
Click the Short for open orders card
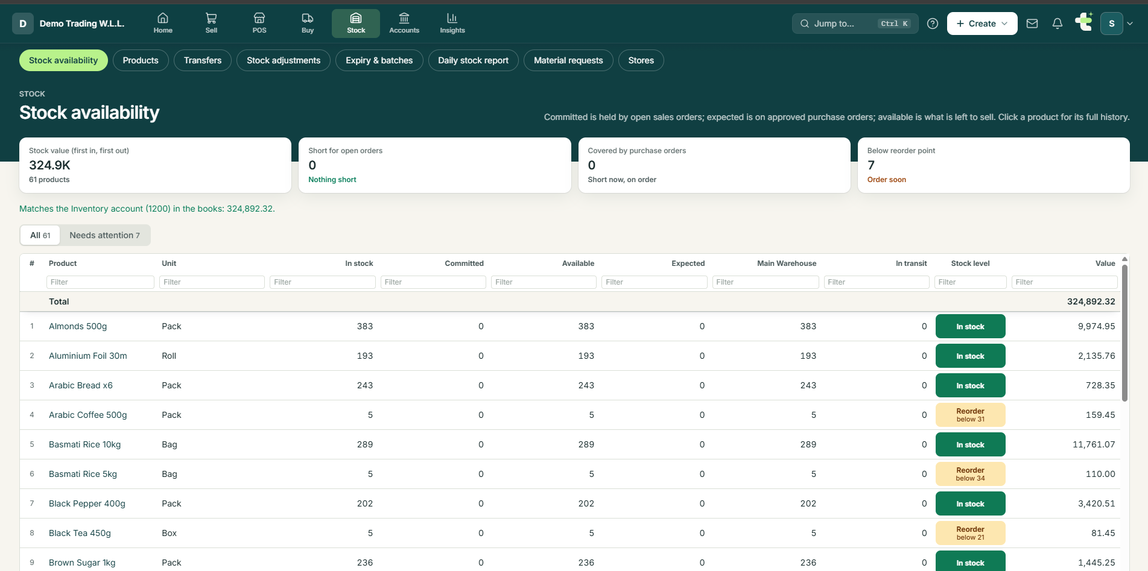[435, 165]
